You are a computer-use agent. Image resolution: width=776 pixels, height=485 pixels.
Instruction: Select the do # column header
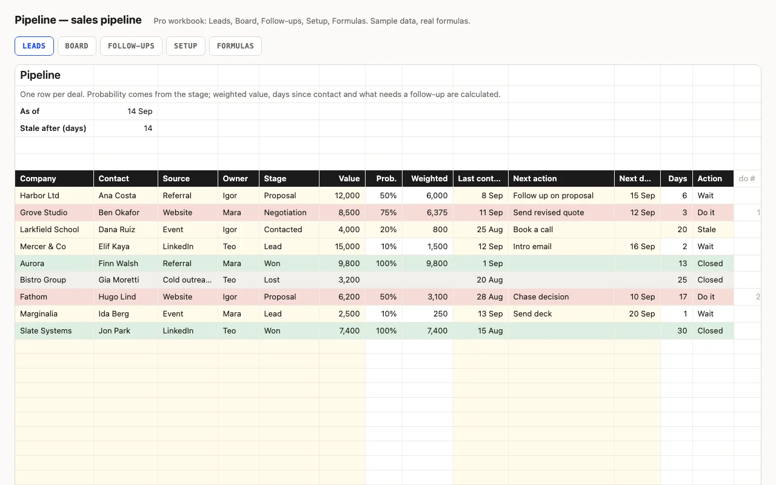747,179
